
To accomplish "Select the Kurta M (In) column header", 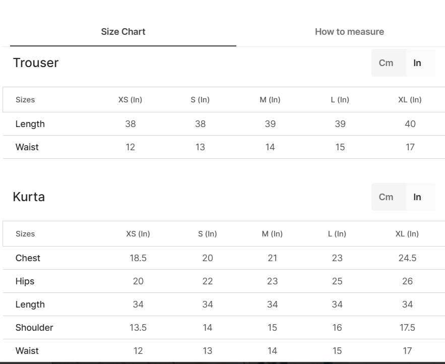I will pos(272,234).
